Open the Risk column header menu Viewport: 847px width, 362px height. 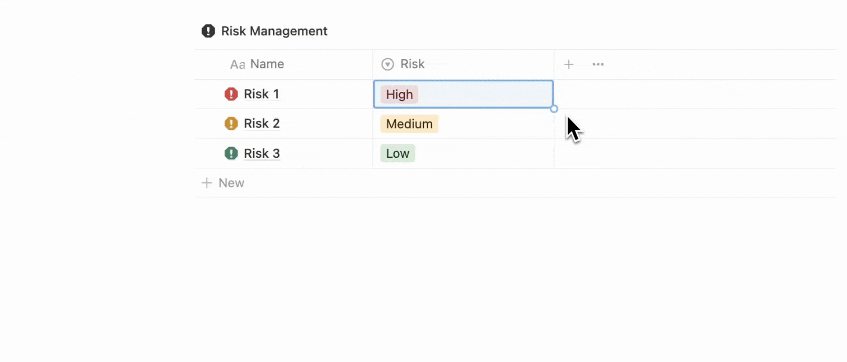[463, 64]
